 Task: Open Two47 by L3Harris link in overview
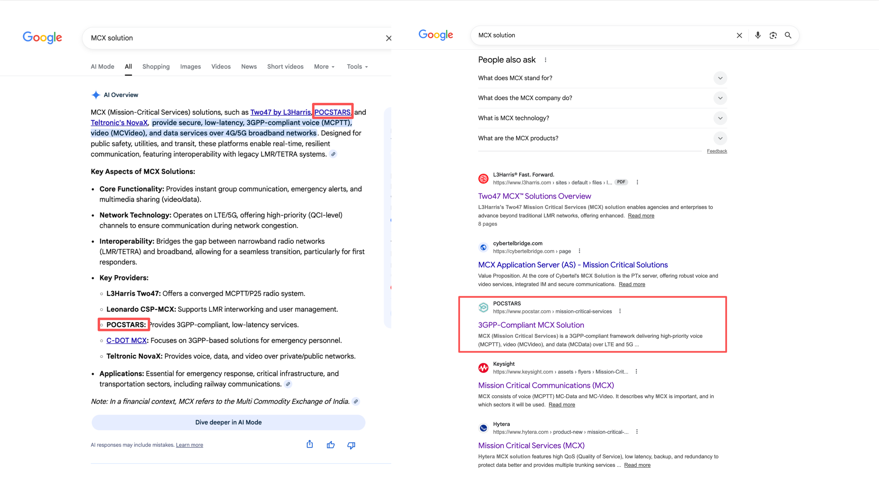pos(280,112)
